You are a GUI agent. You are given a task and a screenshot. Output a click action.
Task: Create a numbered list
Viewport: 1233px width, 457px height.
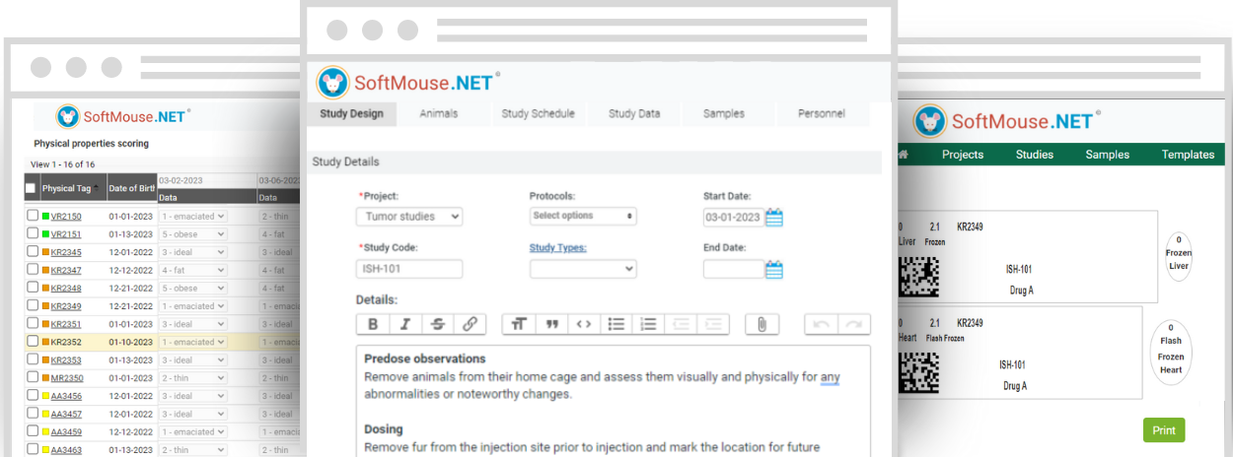point(648,323)
